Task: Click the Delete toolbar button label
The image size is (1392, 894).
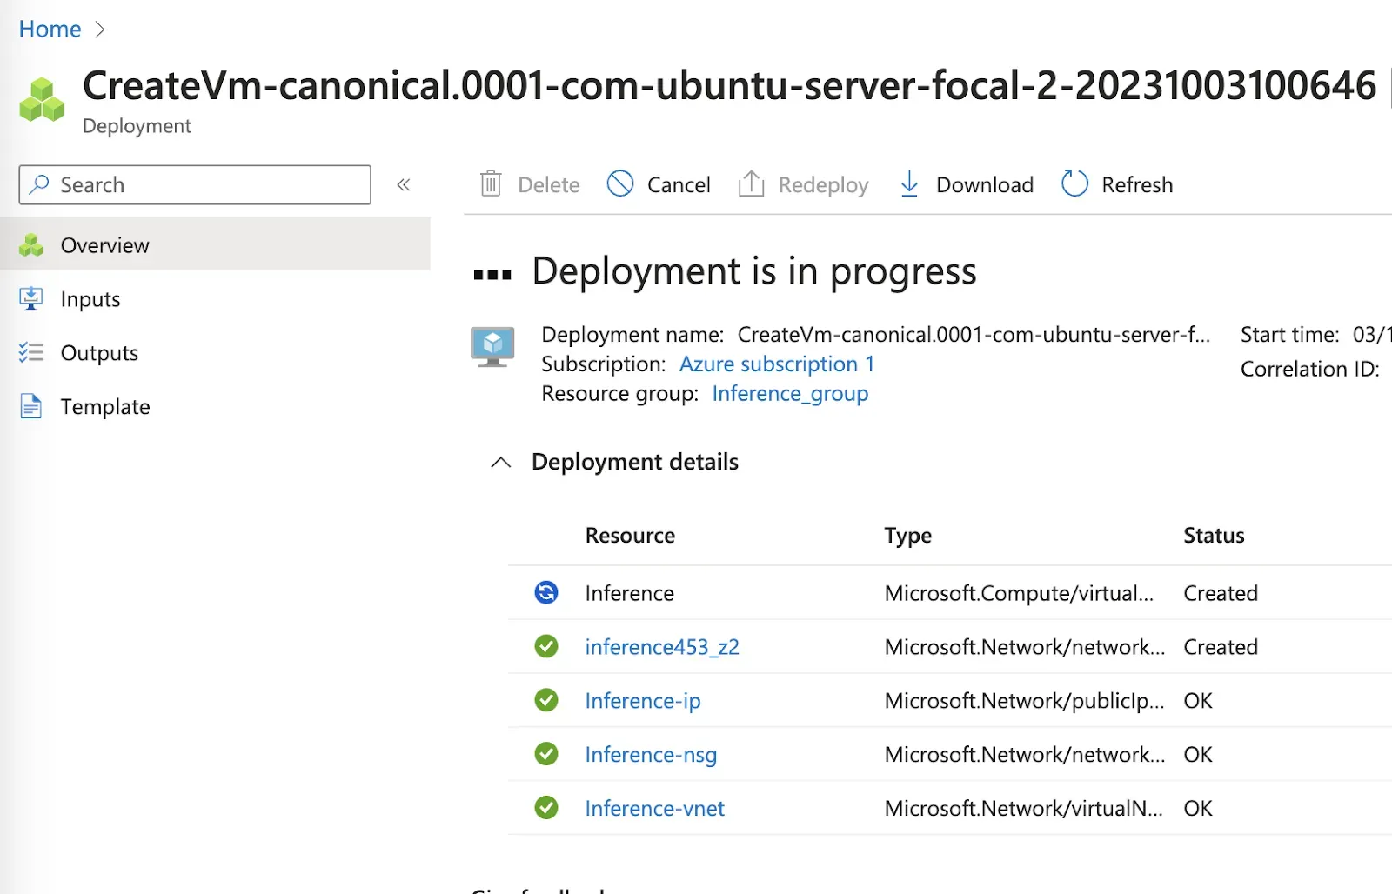Action: 549,184
